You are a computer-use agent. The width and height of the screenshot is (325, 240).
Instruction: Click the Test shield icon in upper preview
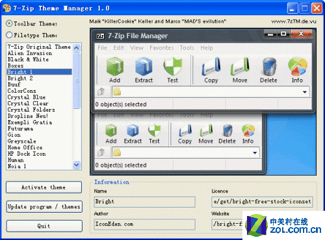pyautogui.click(x=172, y=66)
